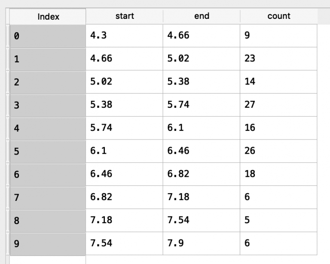Select row index 7 header
The width and height of the screenshot is (330, 264).
click(47, 197)
